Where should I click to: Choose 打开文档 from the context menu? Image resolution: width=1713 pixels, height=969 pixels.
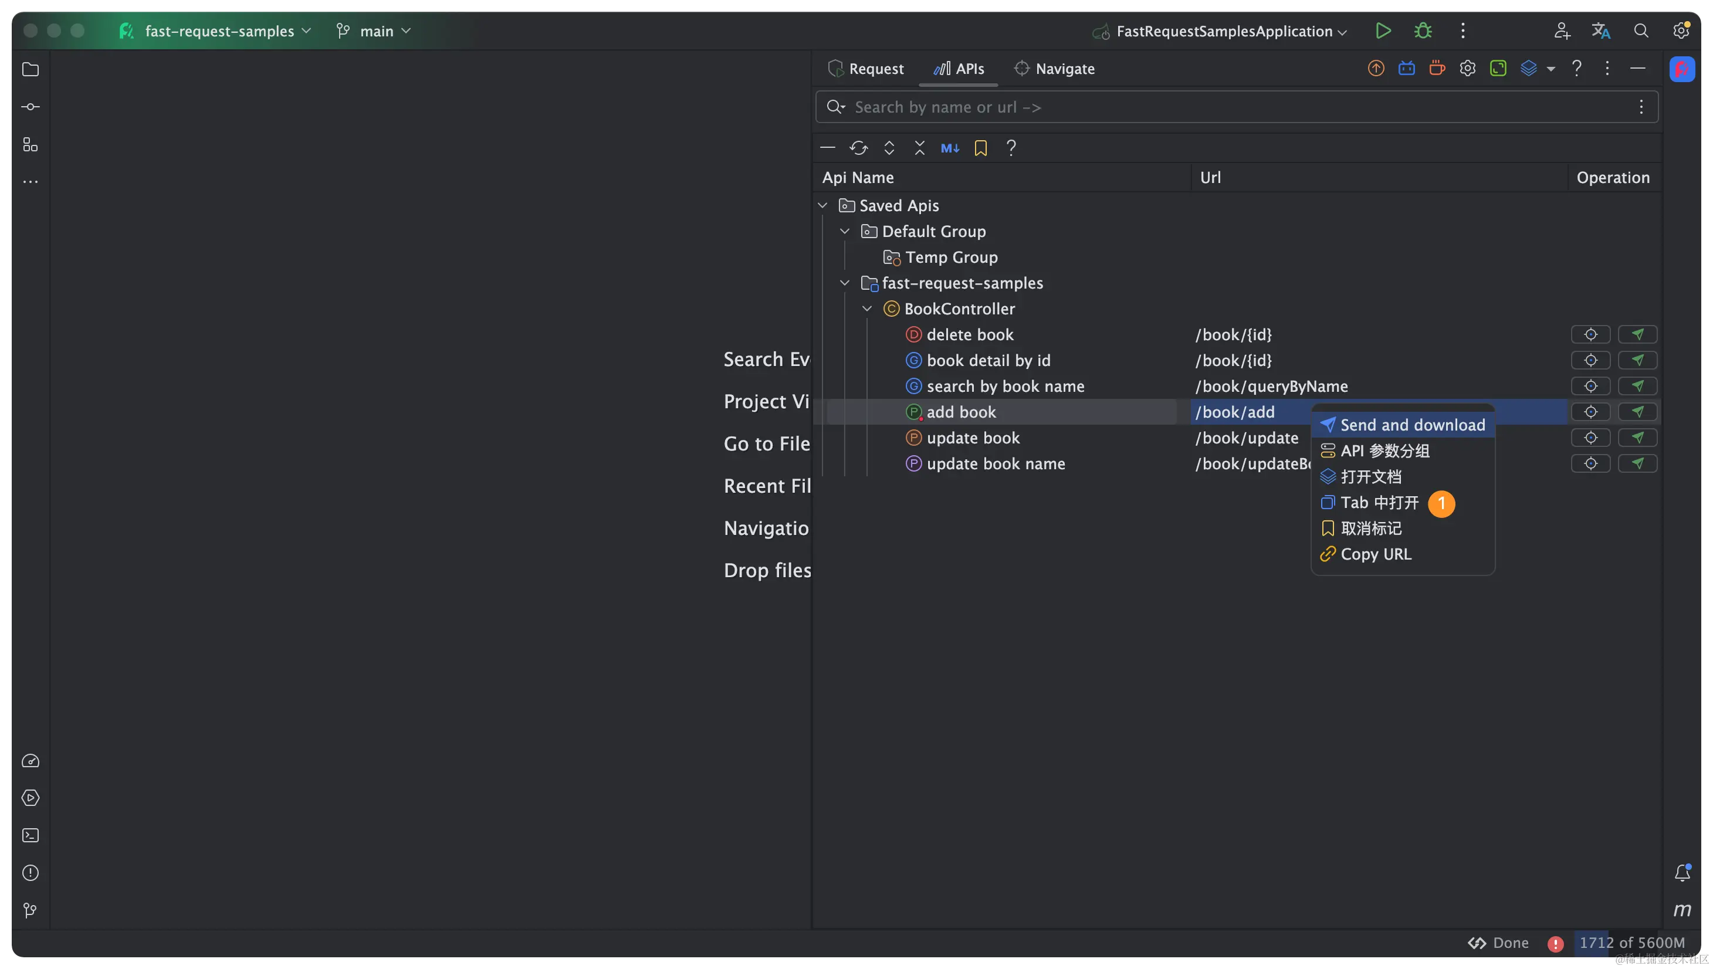pyautogui.click(x=1403, y=476)
